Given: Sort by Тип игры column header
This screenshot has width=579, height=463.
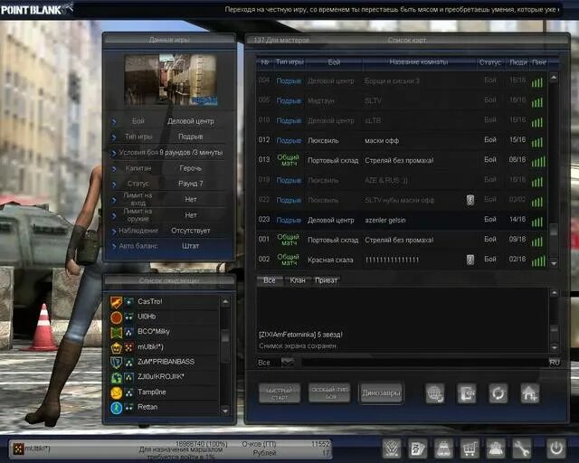Looking at the screenshot, I should [289, 62].
